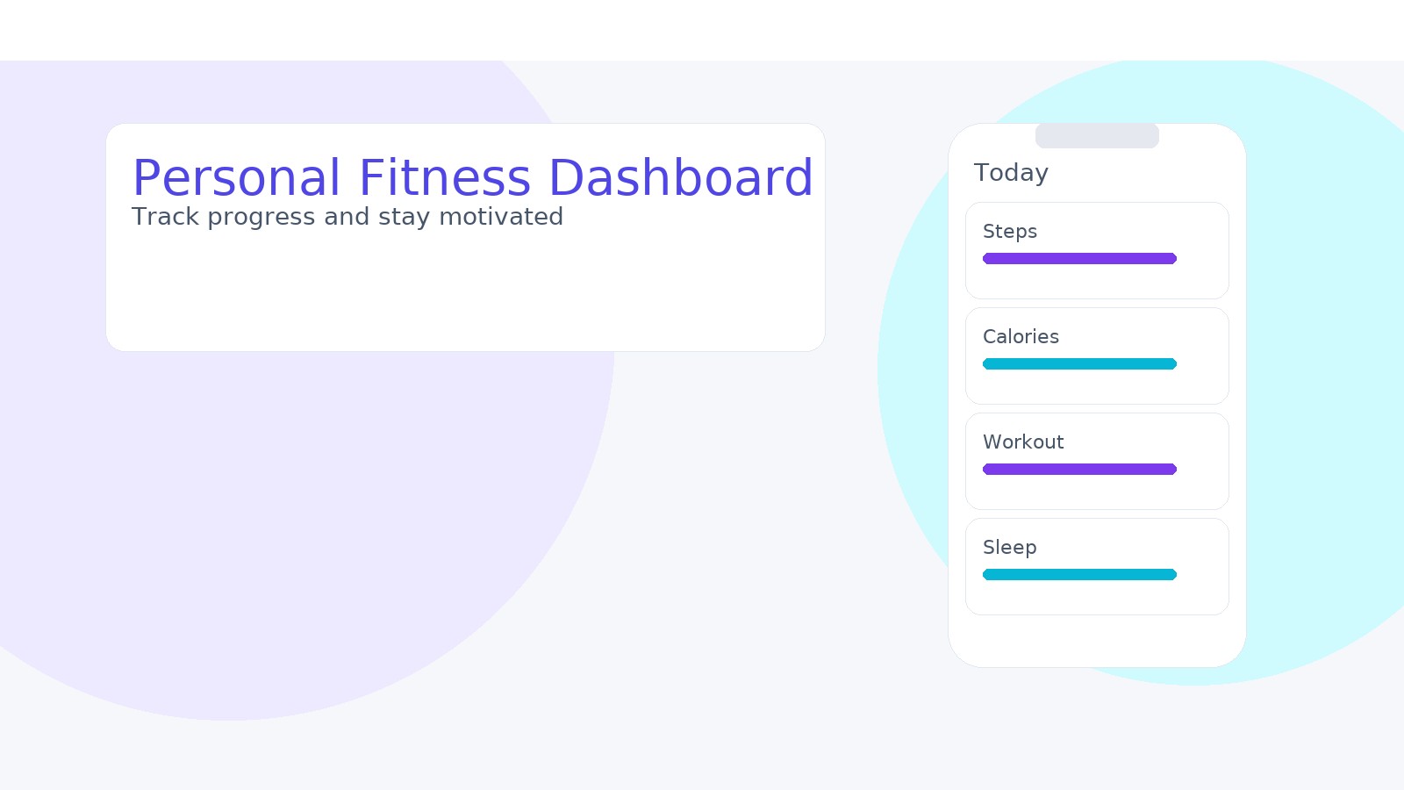The width and height of the screenshot is (1404, 790).
Task: Click the purple Steps progress bar
Action: tap(1079, 259)
